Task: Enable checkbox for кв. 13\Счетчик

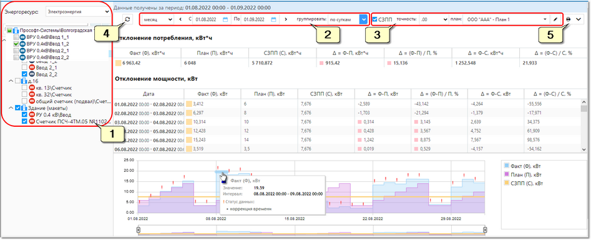Action: (24, 87)
